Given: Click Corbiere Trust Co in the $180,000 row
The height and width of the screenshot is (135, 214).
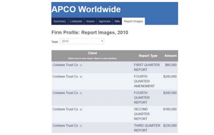Looking at the screenshot, I should pyautogui.click(x=65, y=109).
